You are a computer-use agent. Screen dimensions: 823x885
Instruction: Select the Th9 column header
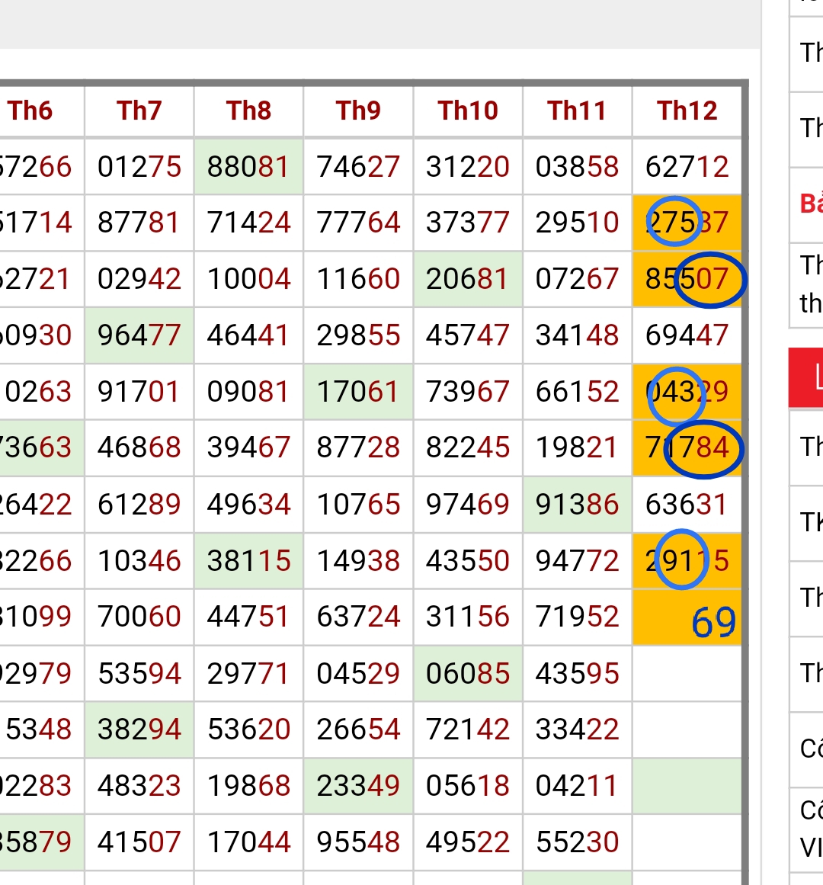358,111
